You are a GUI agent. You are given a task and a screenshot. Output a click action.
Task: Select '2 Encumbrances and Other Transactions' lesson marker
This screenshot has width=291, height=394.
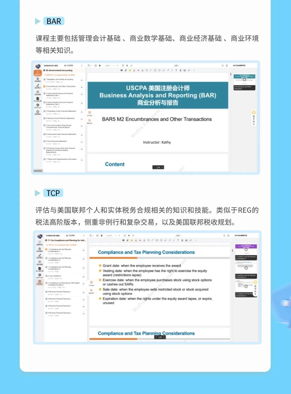click(x=44, y=86)
